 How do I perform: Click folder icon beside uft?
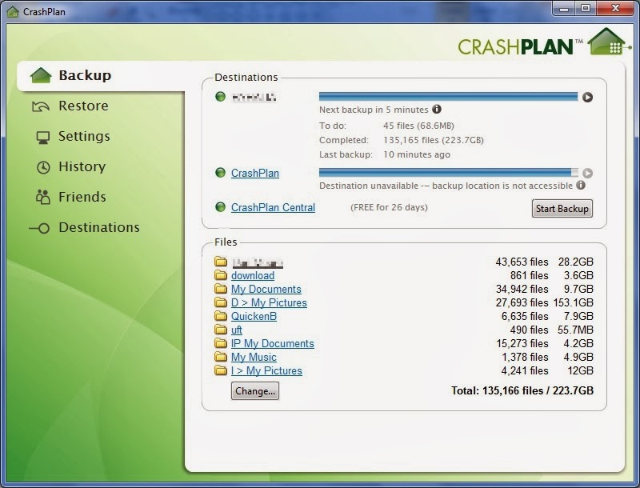(221, 330)
